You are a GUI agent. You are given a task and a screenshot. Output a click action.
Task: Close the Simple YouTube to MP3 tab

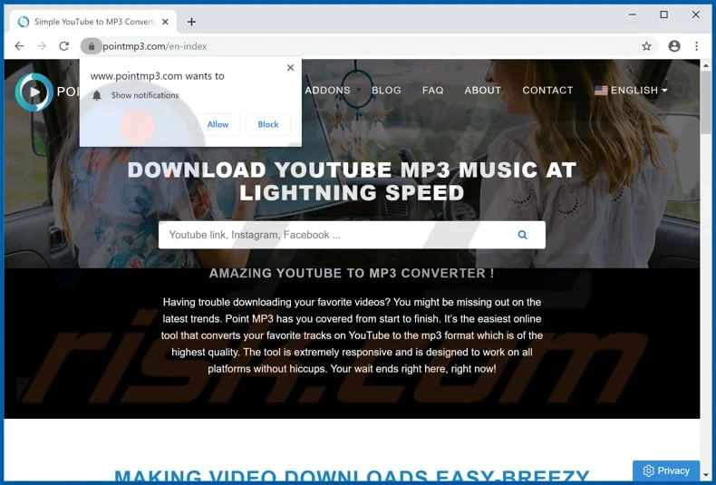pos(165,22)
